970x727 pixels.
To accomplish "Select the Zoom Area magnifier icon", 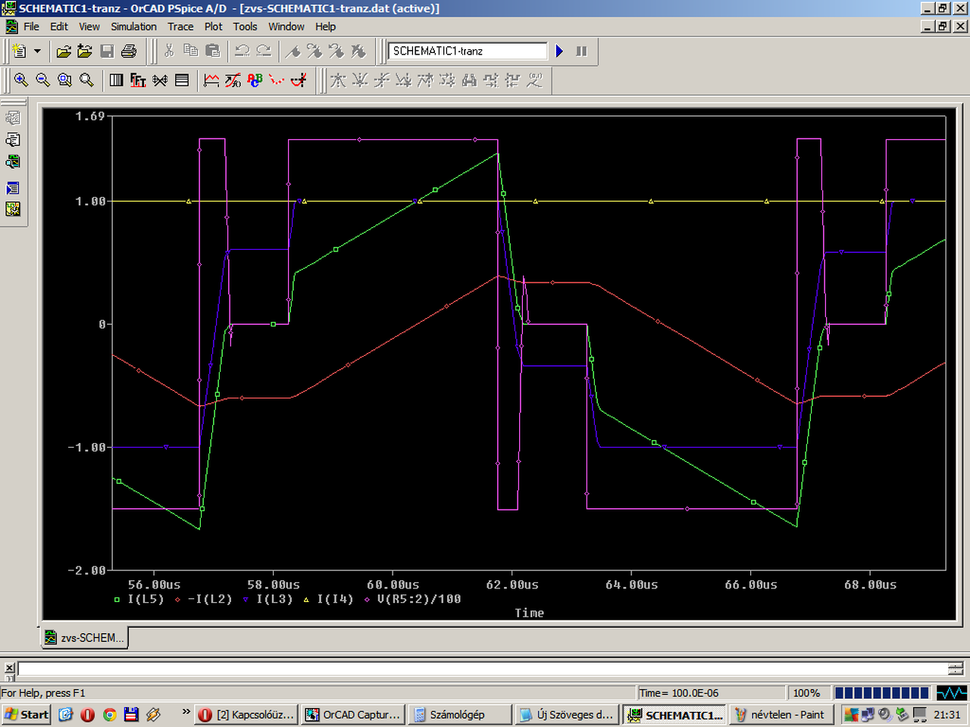I will pyautogui.click(x=64, y=80).
